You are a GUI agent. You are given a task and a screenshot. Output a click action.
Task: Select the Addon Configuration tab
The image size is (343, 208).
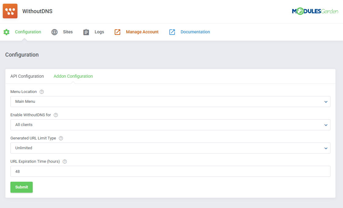point(73,76)
